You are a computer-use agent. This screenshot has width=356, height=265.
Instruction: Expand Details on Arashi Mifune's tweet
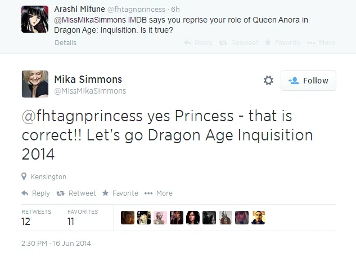[66, 43]
